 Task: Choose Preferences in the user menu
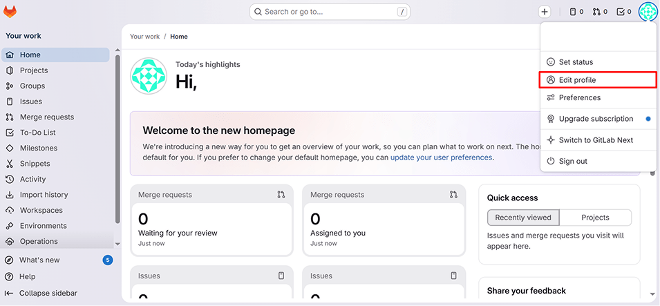tap(579, 97)
